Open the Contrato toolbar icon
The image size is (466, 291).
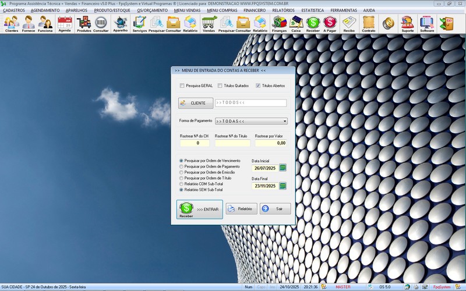(x=369, y=24)
